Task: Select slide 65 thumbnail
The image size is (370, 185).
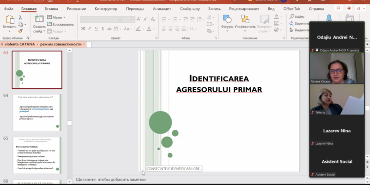Action: click(37, 155)
